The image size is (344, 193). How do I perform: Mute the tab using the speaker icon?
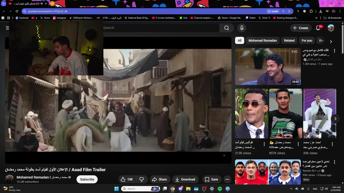(x=41, y=4)
